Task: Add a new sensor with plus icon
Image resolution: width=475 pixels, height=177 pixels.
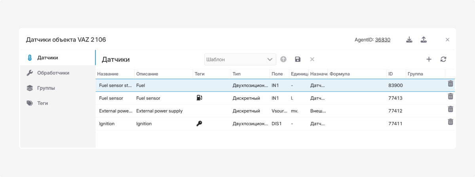Action: coord(429,59)
